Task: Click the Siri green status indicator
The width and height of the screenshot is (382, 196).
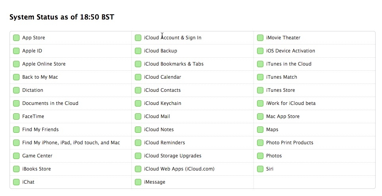Action: click(260, 169)
